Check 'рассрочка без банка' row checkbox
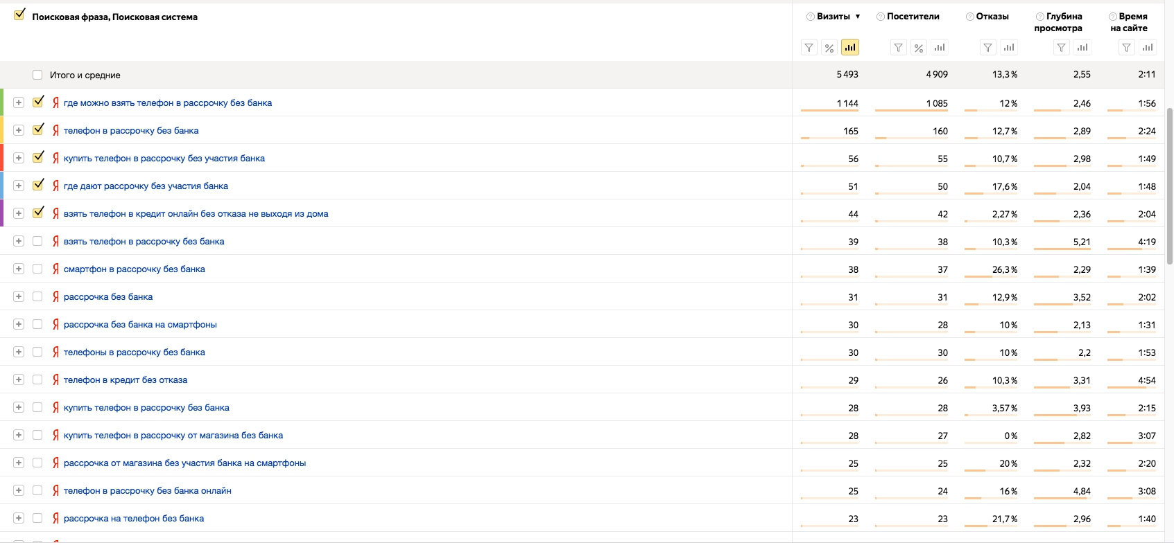Image resolution: width=1174 pixels, height=545 pixels. [37, 296]
